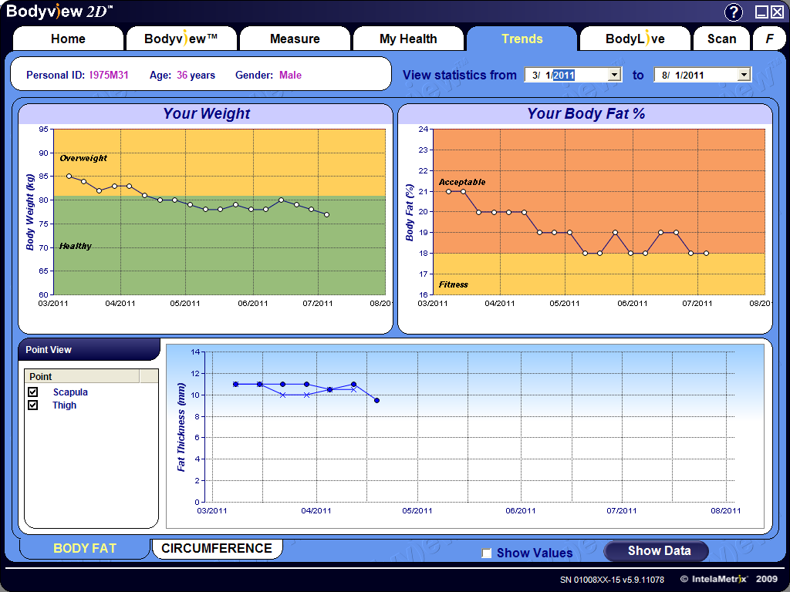Image resolution: width=790 pixels, height=592 pixels.
Task: Select the Scapula label in point list
Action: tap(70, 392)
